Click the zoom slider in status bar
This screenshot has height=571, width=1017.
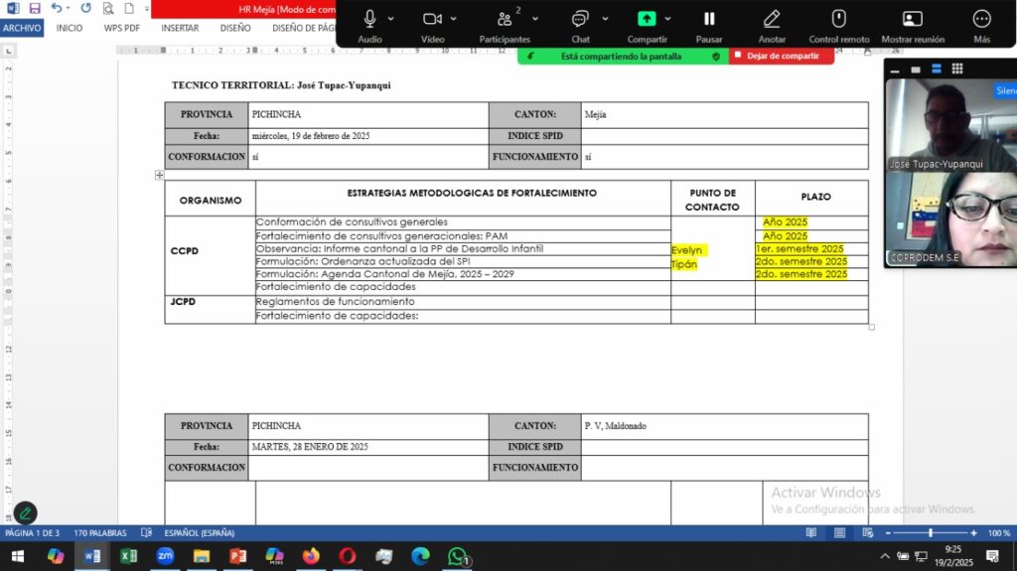[x=930, y=533]
